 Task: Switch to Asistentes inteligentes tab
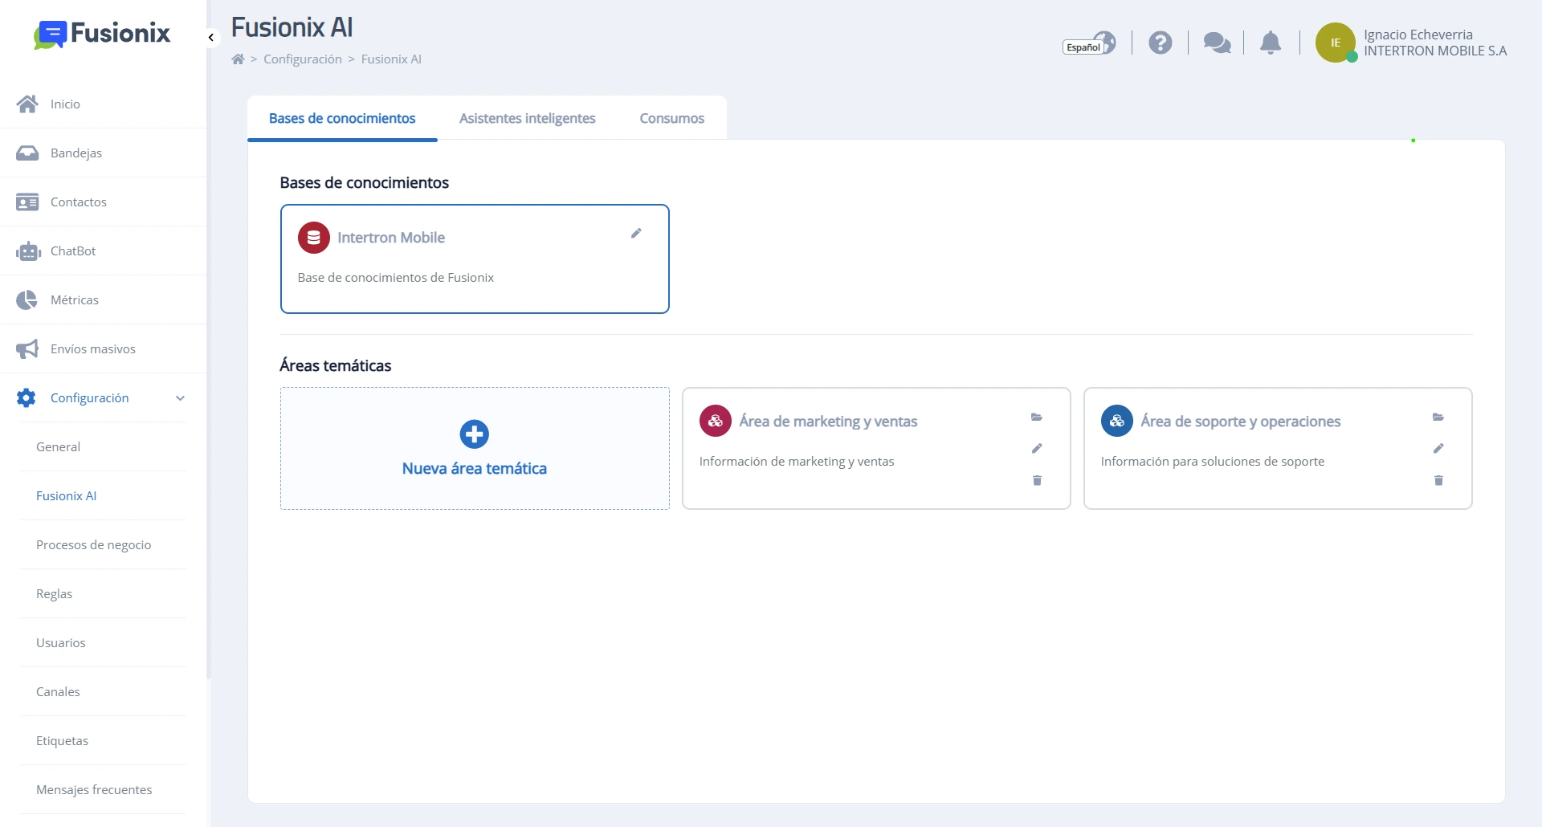coord(528,118)
